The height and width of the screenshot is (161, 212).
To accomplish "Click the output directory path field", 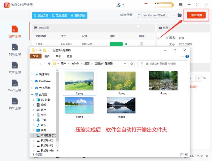I will tap(153, 15).
